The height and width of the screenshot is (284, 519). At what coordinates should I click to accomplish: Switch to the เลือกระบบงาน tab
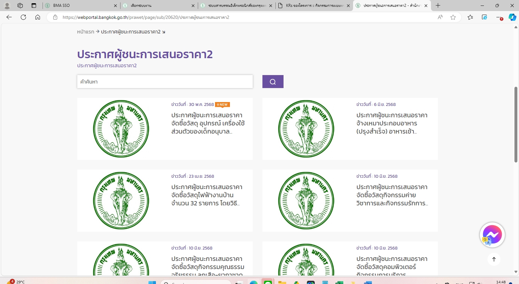click(x=158, y=6)
